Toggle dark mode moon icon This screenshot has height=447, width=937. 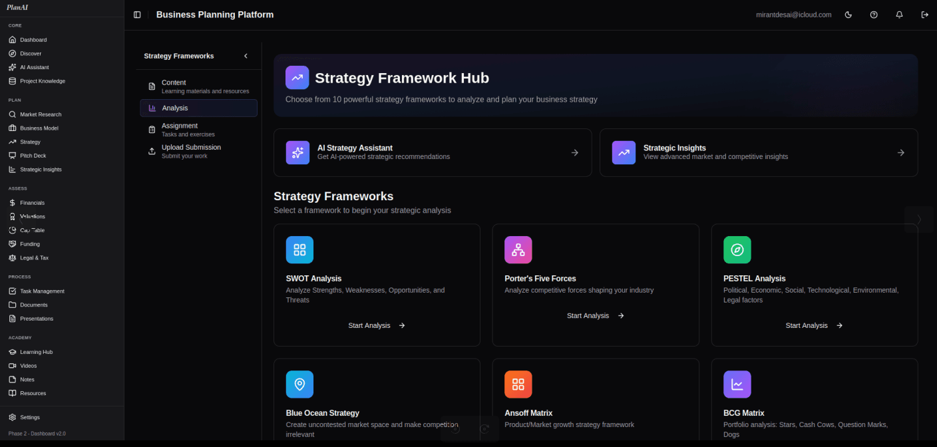point(848,15)
